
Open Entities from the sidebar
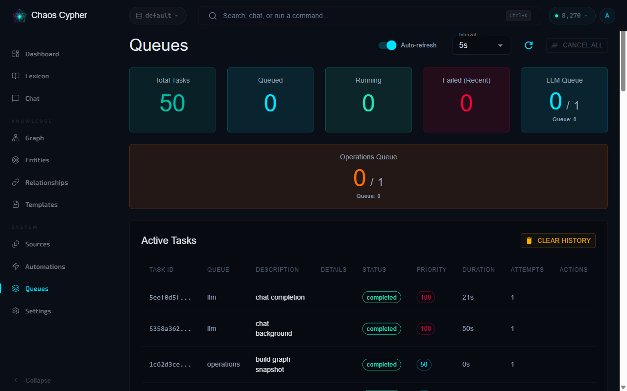click(x=30, y=160)
